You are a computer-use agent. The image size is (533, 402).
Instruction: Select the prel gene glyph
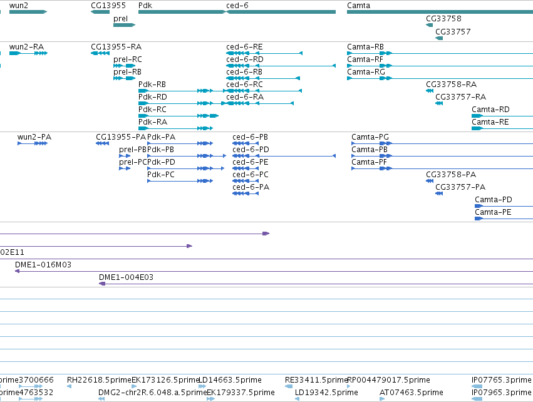(124, 25)
